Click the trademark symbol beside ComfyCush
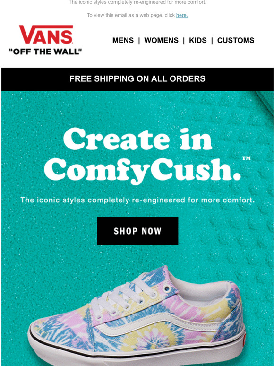 pos(246,158)
